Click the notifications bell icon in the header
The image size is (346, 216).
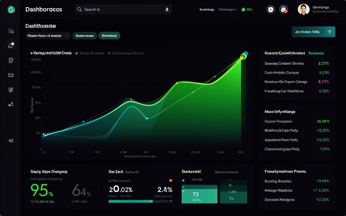pos(270,9)
